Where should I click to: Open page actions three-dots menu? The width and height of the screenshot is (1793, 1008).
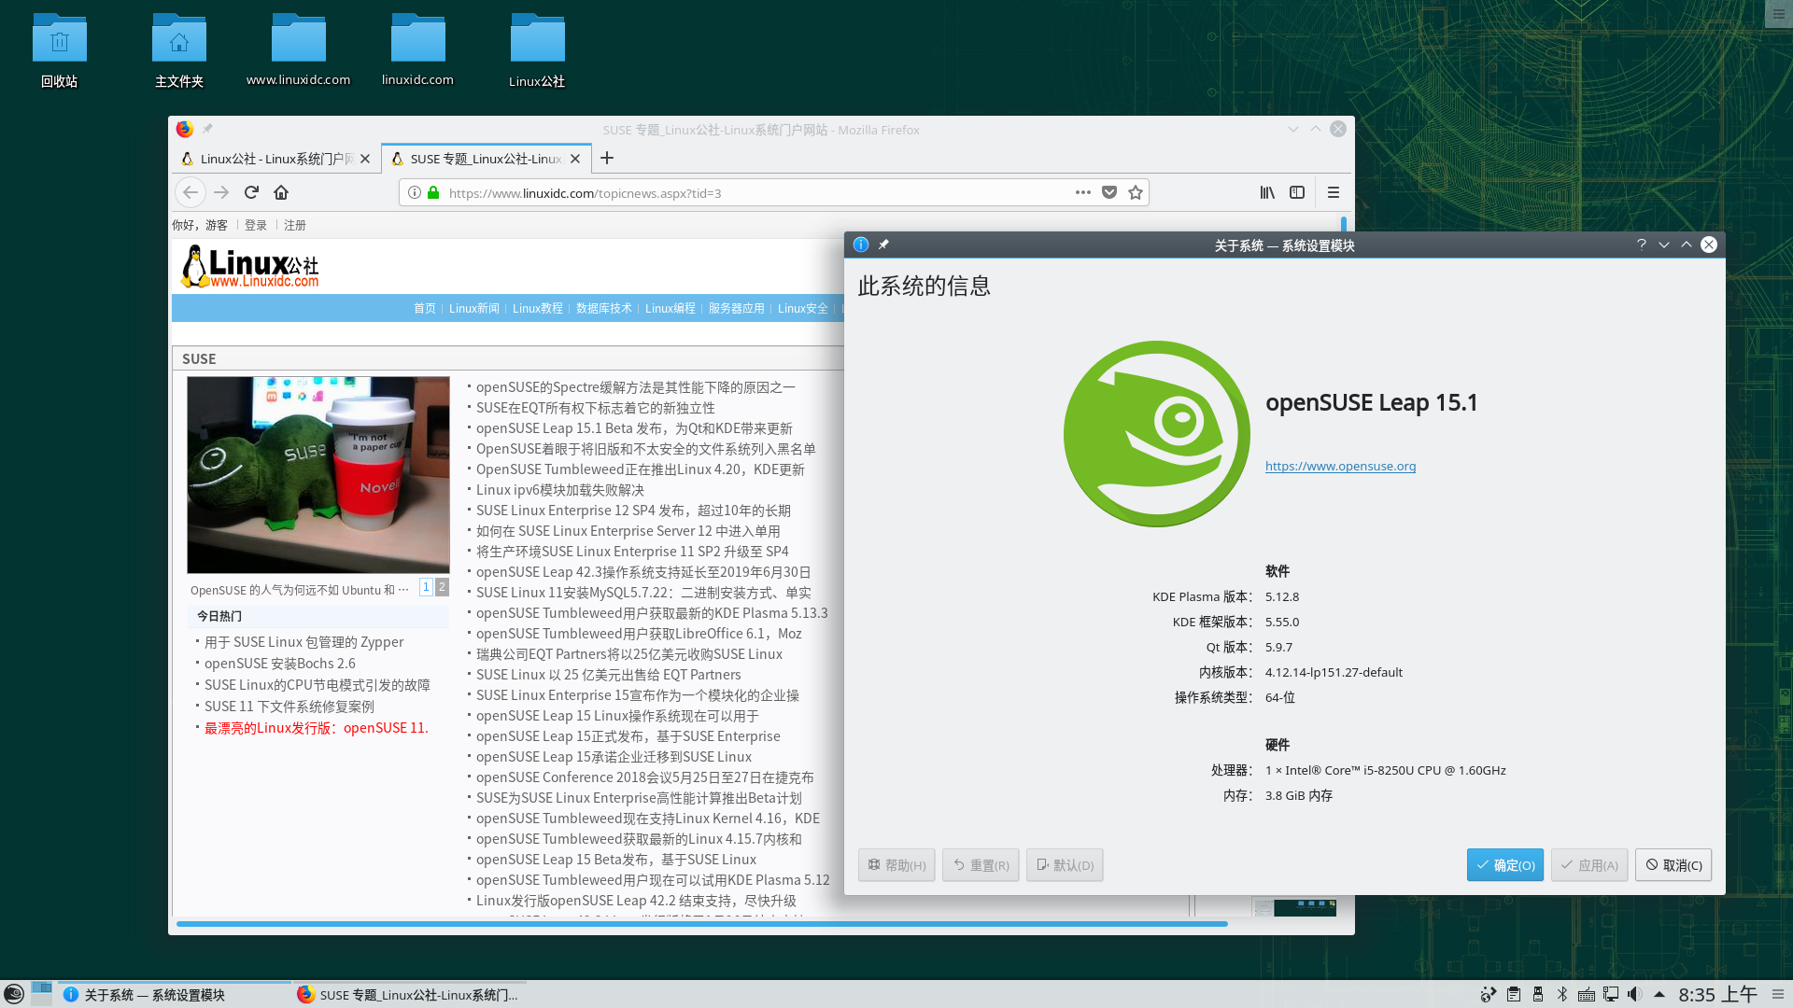[x=1082, y=192]
